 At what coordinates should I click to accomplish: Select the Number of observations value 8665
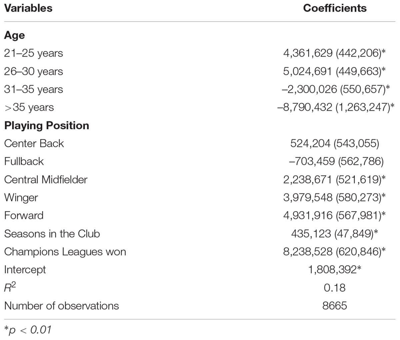[335, 306]
